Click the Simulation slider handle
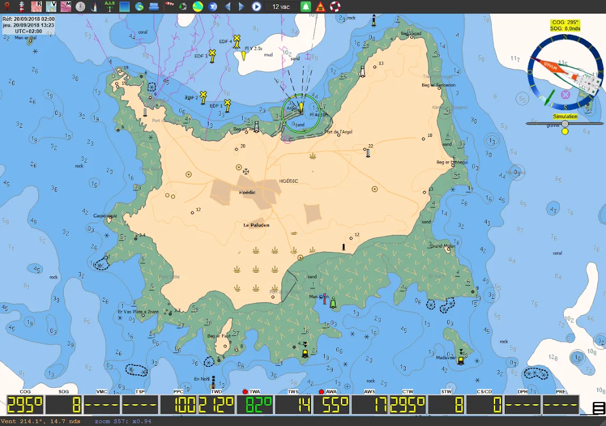606x426 pixels. 565,124
